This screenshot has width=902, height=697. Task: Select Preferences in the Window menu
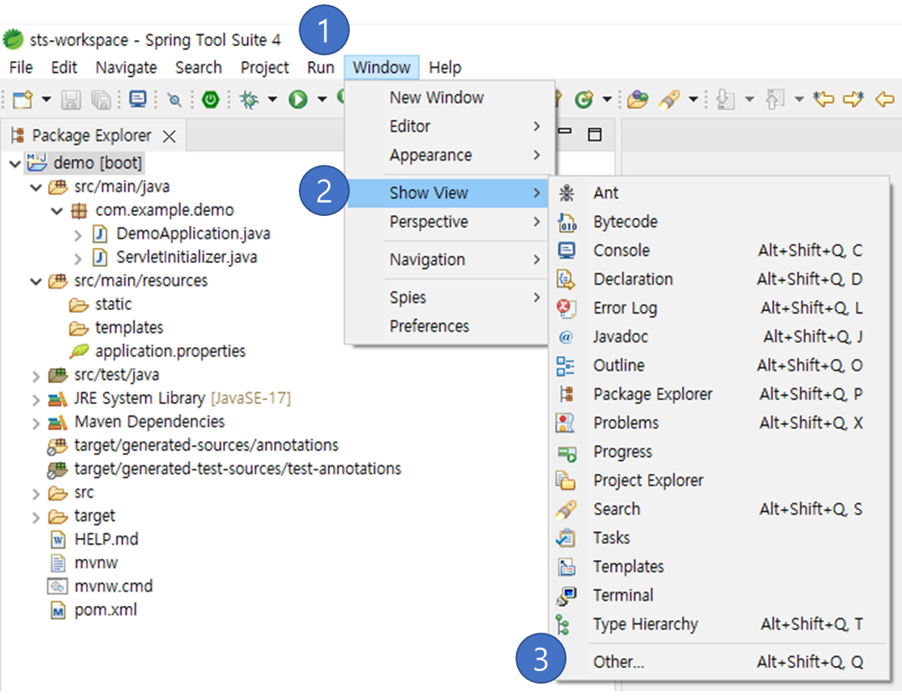tap(448, 326)
